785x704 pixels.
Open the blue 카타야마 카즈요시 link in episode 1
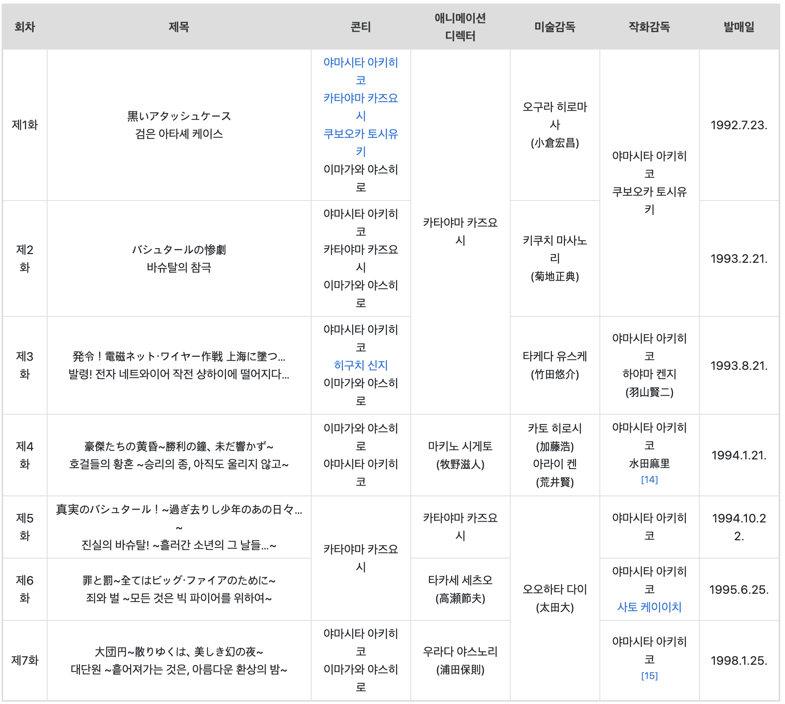click(x=360, y=98)
